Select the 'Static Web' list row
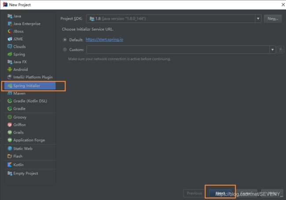The width and height of the screenshot is (286, 200). point(30,149)
